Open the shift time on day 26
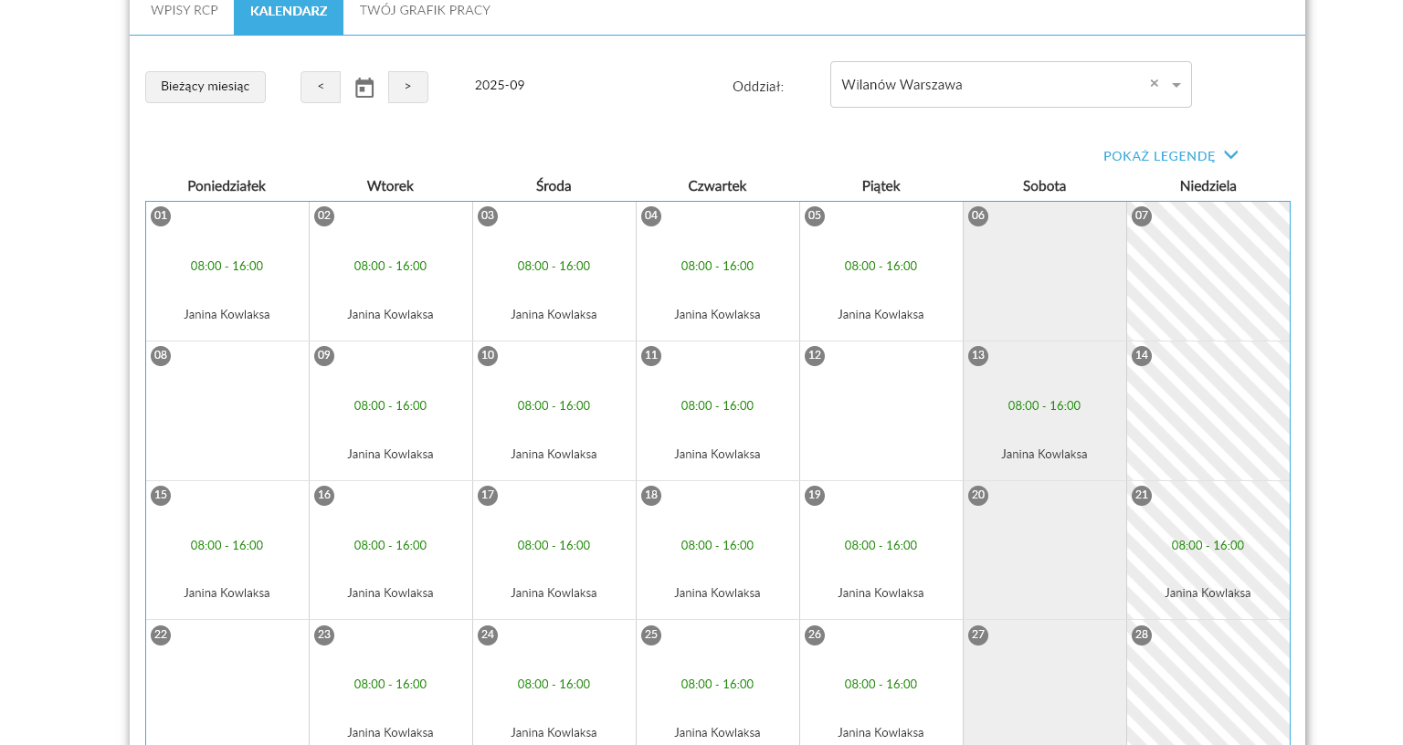This screenshot has width=1403, height=745. point(881,685)
